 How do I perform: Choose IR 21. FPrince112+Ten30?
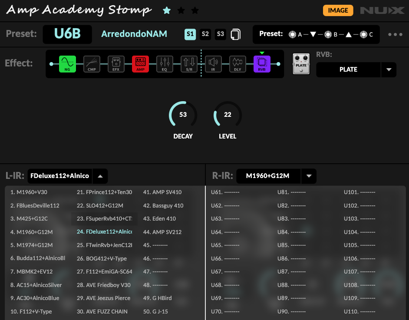tap(104, 192)
